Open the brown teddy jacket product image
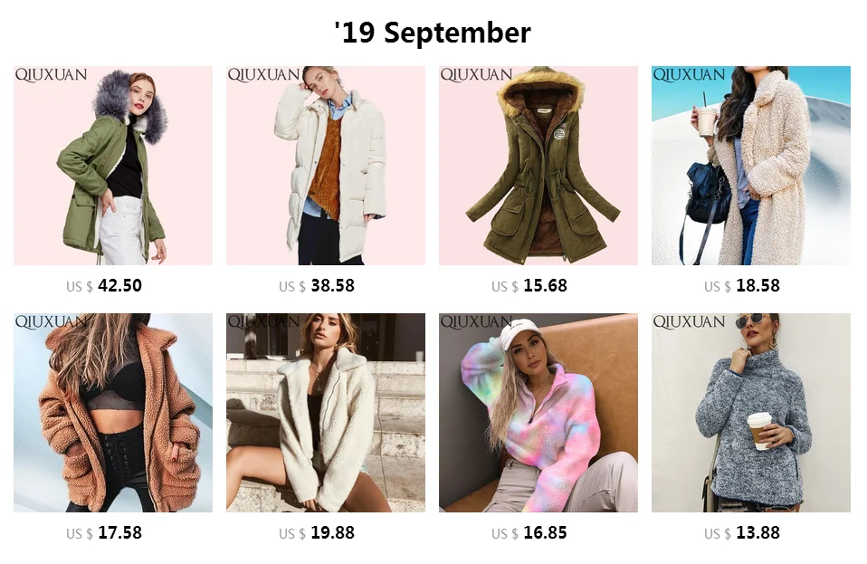This screenshot has height=564, width=867. pyautogui.click(x=113, y=413)
